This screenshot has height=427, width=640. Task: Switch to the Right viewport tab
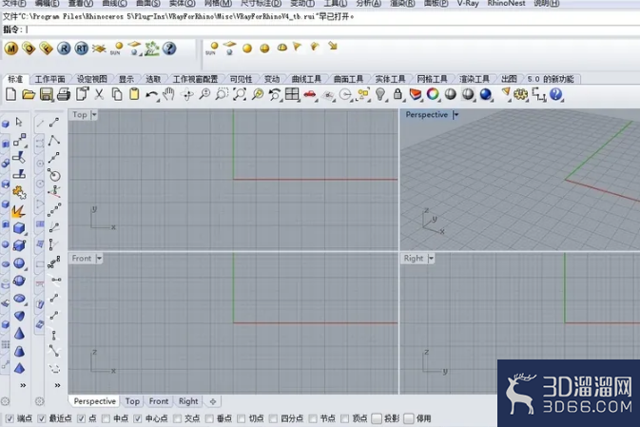pyautogui.click(x=188, y=401)
